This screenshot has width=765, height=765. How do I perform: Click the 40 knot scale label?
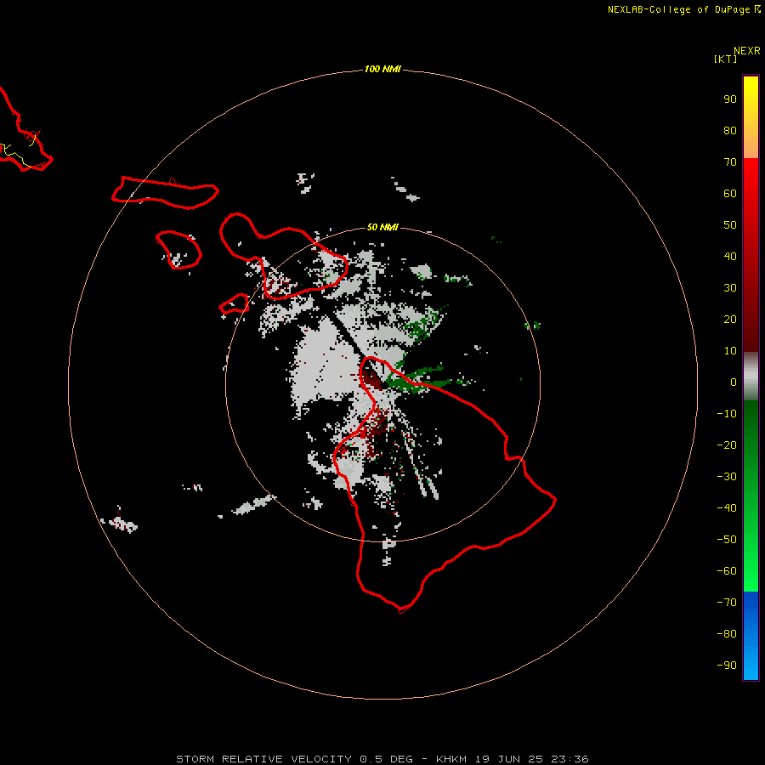pyautogui.click(x=730, y=256)
